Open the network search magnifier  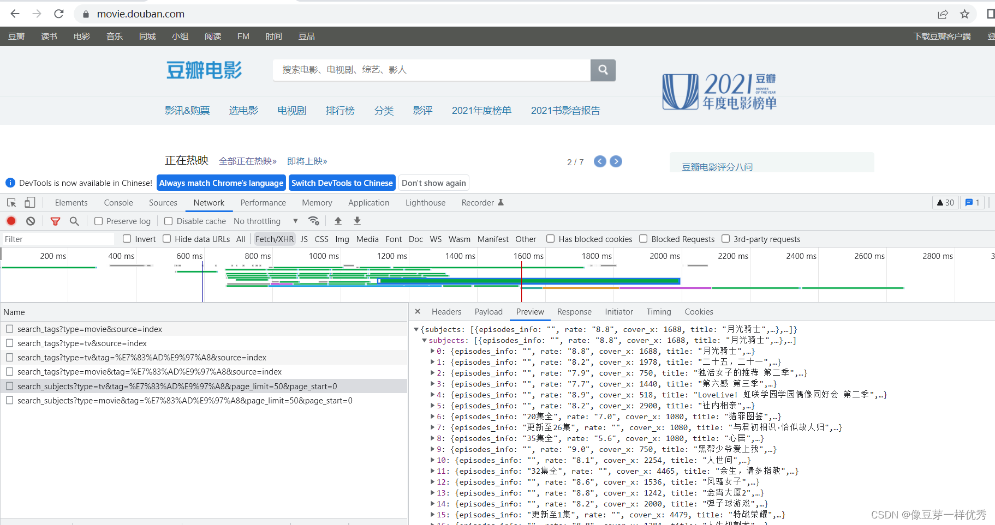pyautogui.click(x=74, y=221)
